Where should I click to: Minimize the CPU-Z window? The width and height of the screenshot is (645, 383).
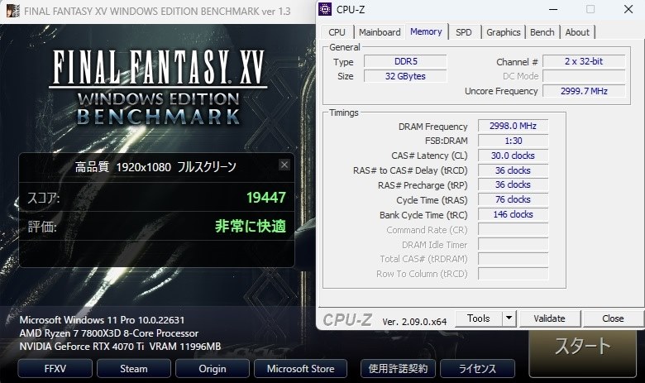tap(553, 9)
